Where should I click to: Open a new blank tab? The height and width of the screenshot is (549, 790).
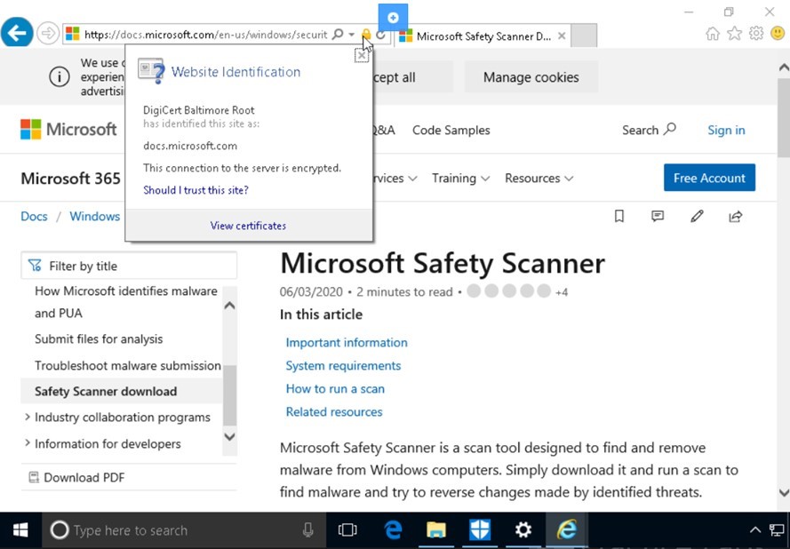tap(584, 36)
